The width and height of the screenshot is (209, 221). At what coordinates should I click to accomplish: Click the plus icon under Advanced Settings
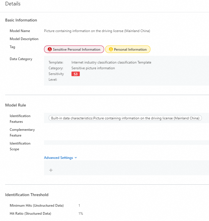tap(51, 170)
